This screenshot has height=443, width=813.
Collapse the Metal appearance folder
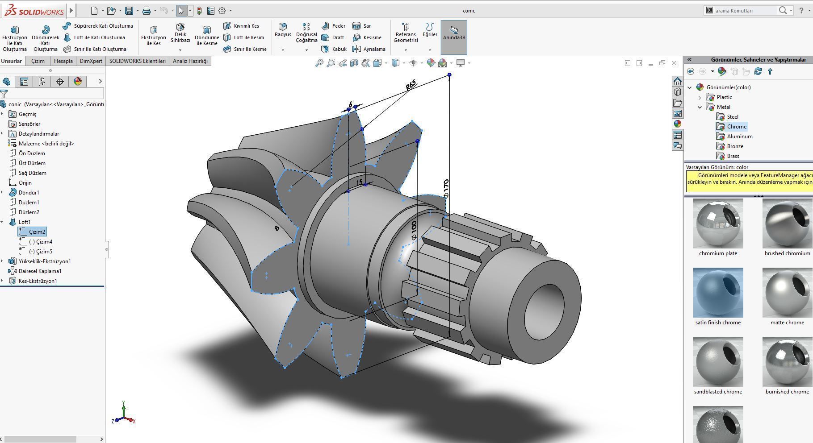[x=700, y=107]
